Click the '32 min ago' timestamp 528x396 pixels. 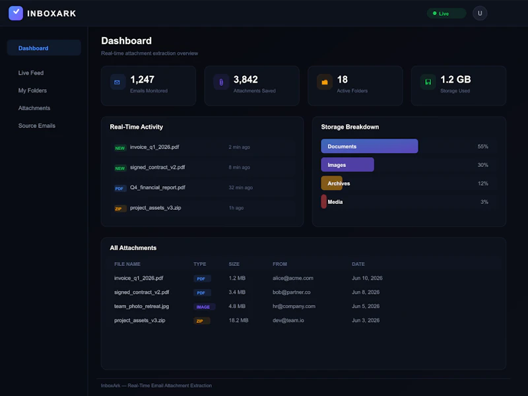coord(240,187)
